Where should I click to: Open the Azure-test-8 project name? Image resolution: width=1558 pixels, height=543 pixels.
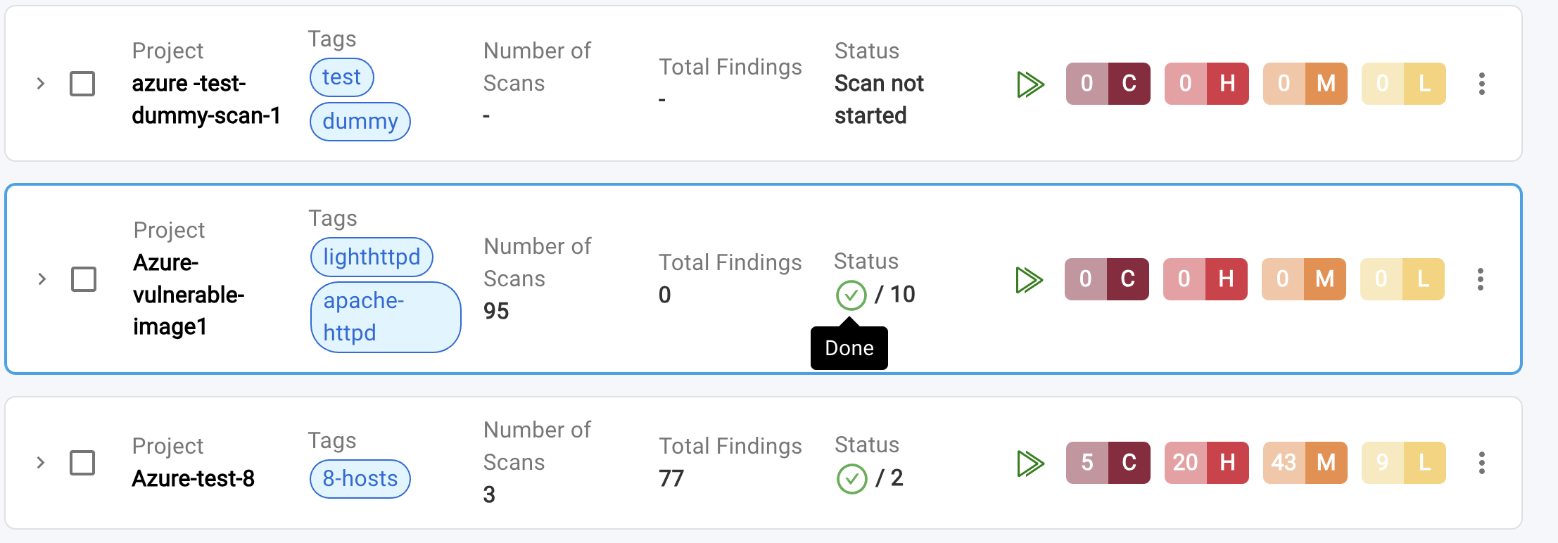194,479
